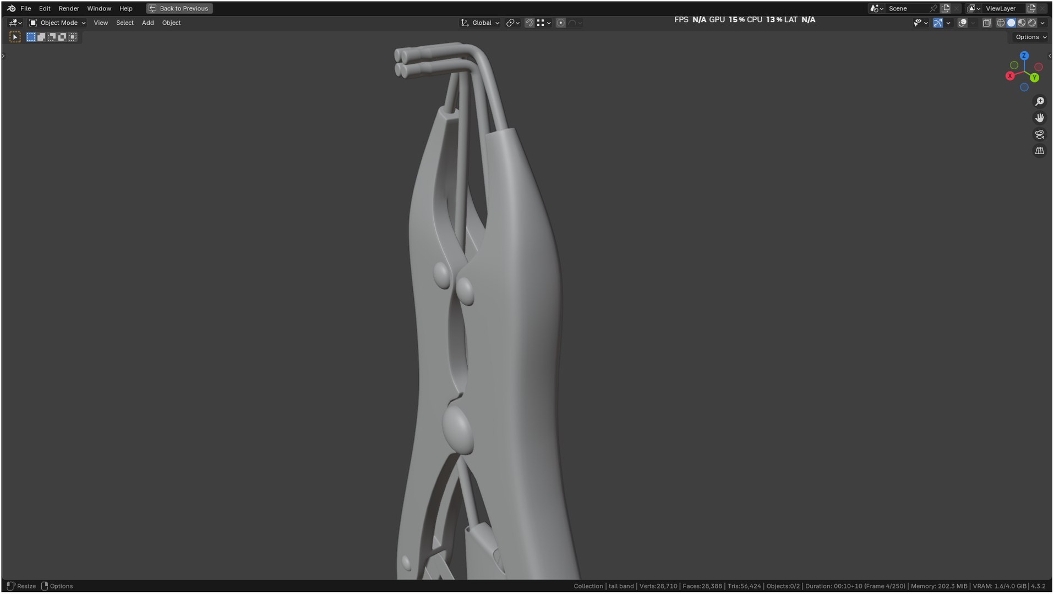This screenshot has height=594, width=1054.
Task: Open the Window menu
Action: point(99,8)
